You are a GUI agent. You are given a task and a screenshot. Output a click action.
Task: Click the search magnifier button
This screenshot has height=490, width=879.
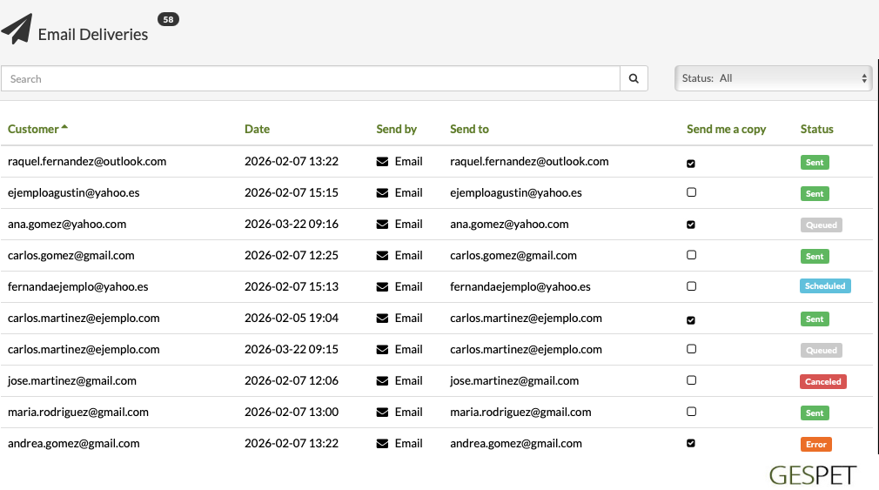click(634, 79)
